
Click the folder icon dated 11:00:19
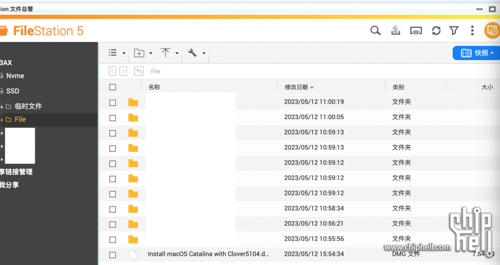[x=133, y=102]
